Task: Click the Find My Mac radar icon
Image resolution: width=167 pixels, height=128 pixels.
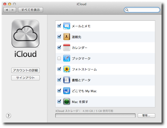Action: [x=67, y=102]
